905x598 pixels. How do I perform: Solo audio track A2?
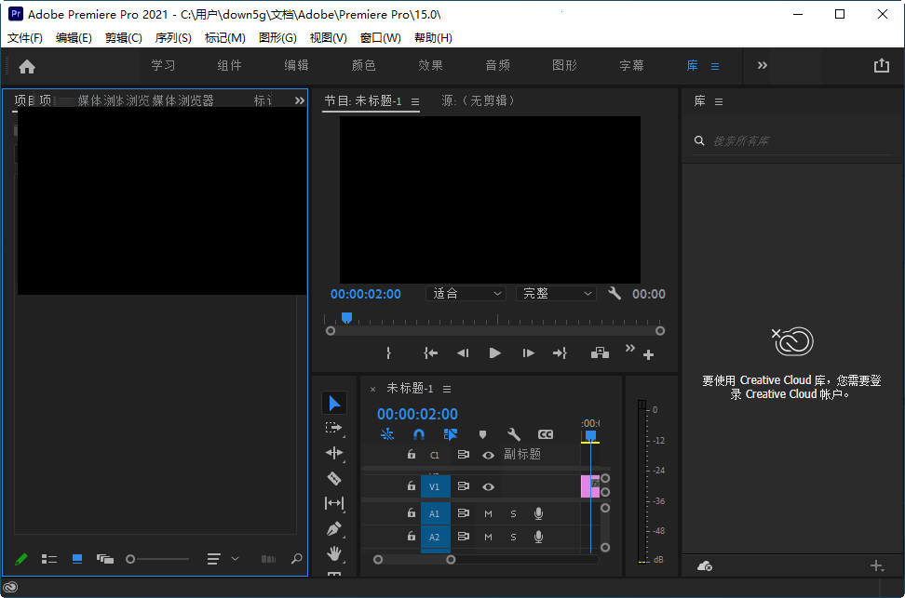click(x=513, y=537)
